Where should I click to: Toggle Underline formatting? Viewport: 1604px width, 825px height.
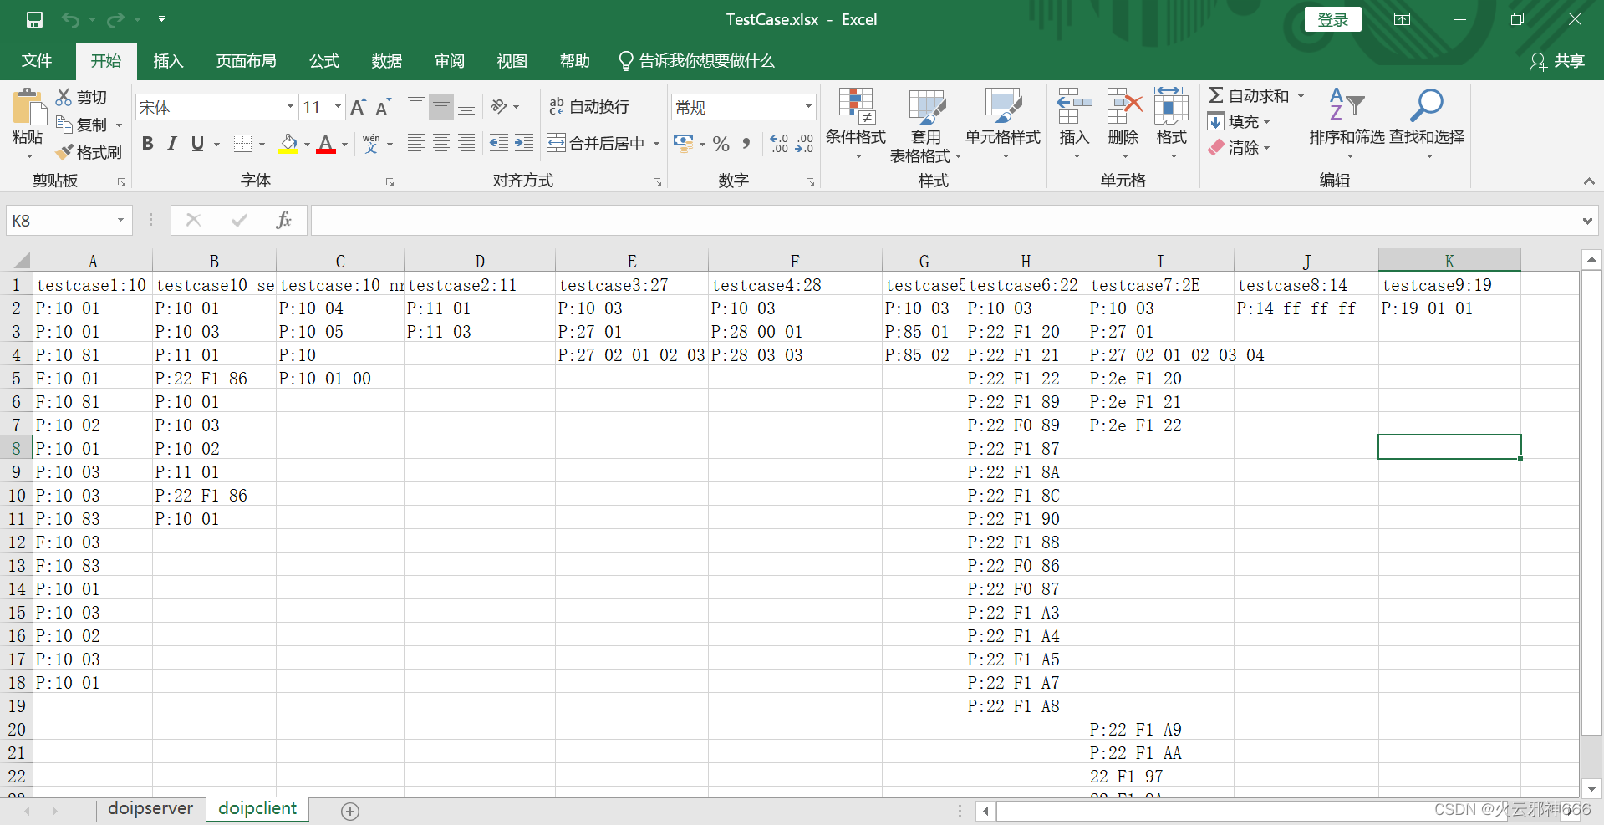click(197, 144)
